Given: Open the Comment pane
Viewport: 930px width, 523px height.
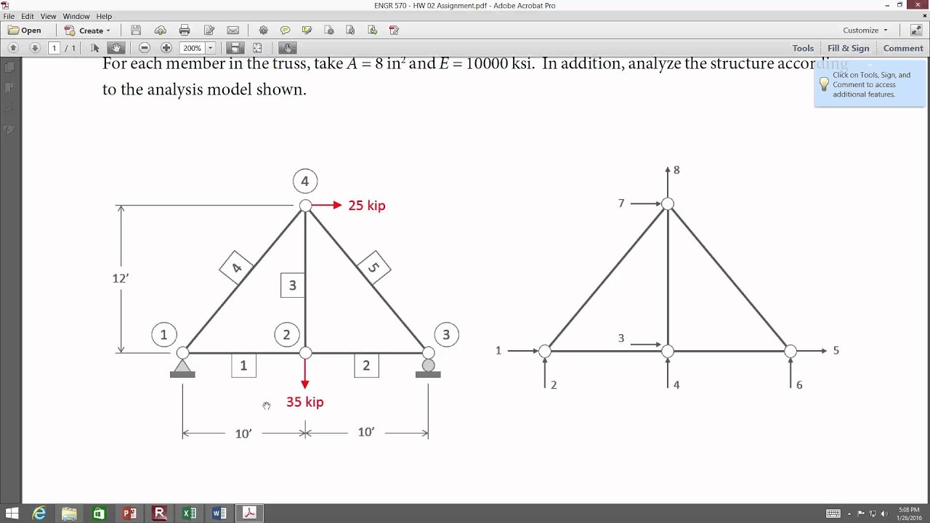Looking at the screenshot, I should click(x=903, y=48).
